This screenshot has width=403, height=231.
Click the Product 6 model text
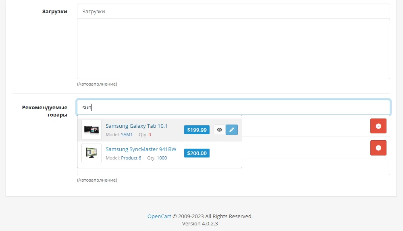pyautogui.click(x=131, y=158)
